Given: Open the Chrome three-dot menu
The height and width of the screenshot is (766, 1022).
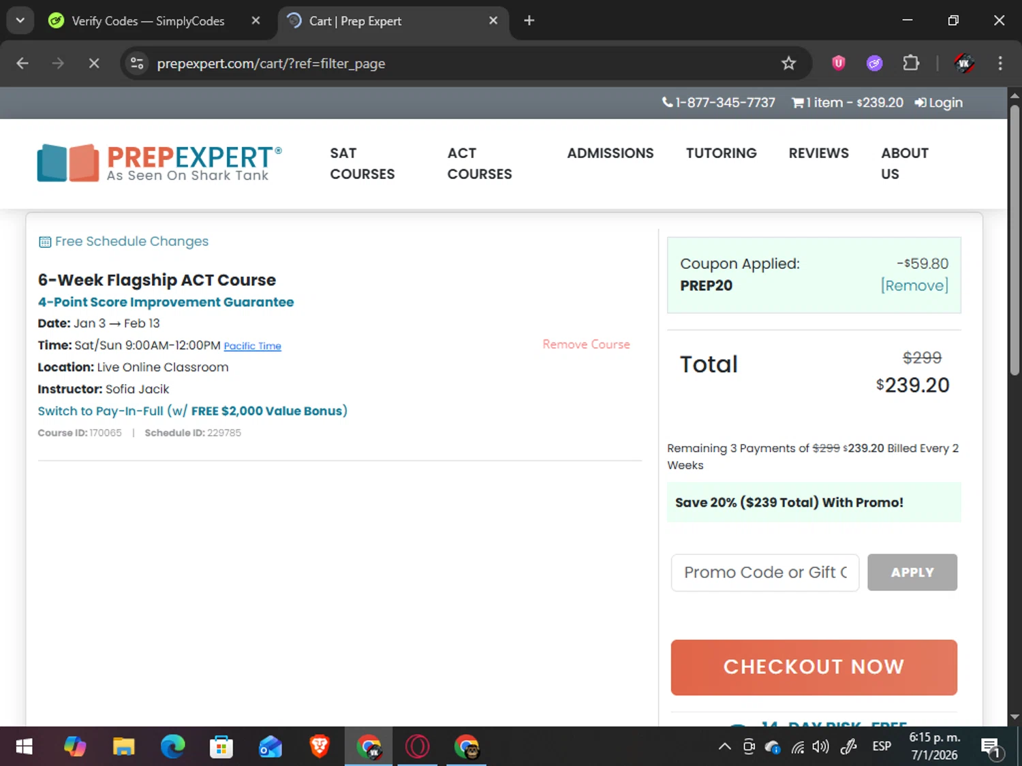Looking at the screenshot, I should click(1000, 63).
